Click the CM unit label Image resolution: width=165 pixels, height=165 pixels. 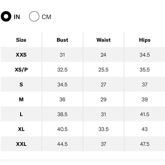tap(46, 17)
